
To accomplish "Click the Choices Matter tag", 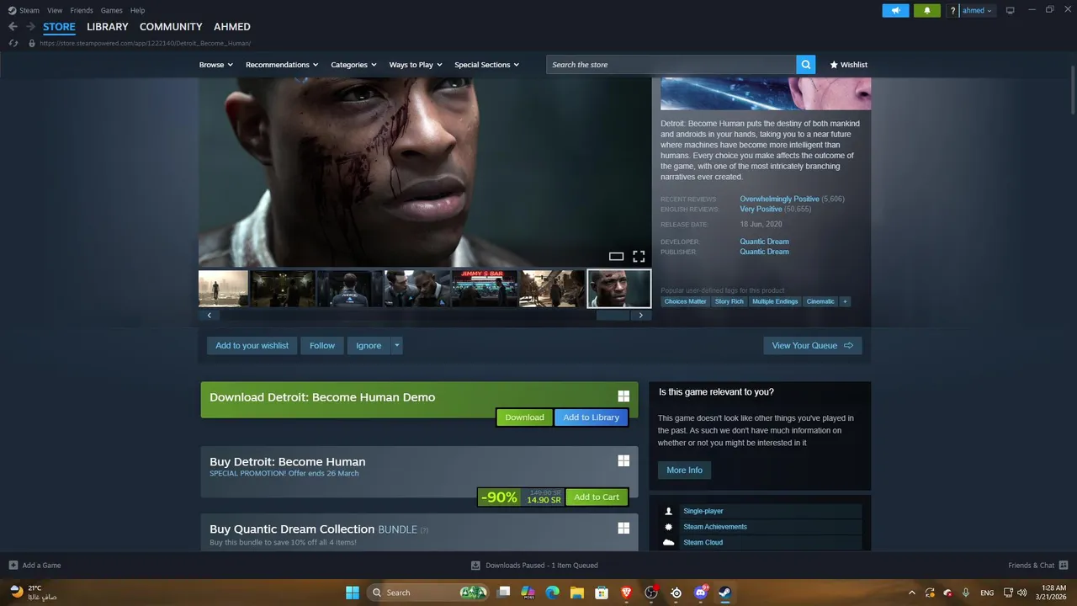I will pyautogui.click(x=686, y=301).
